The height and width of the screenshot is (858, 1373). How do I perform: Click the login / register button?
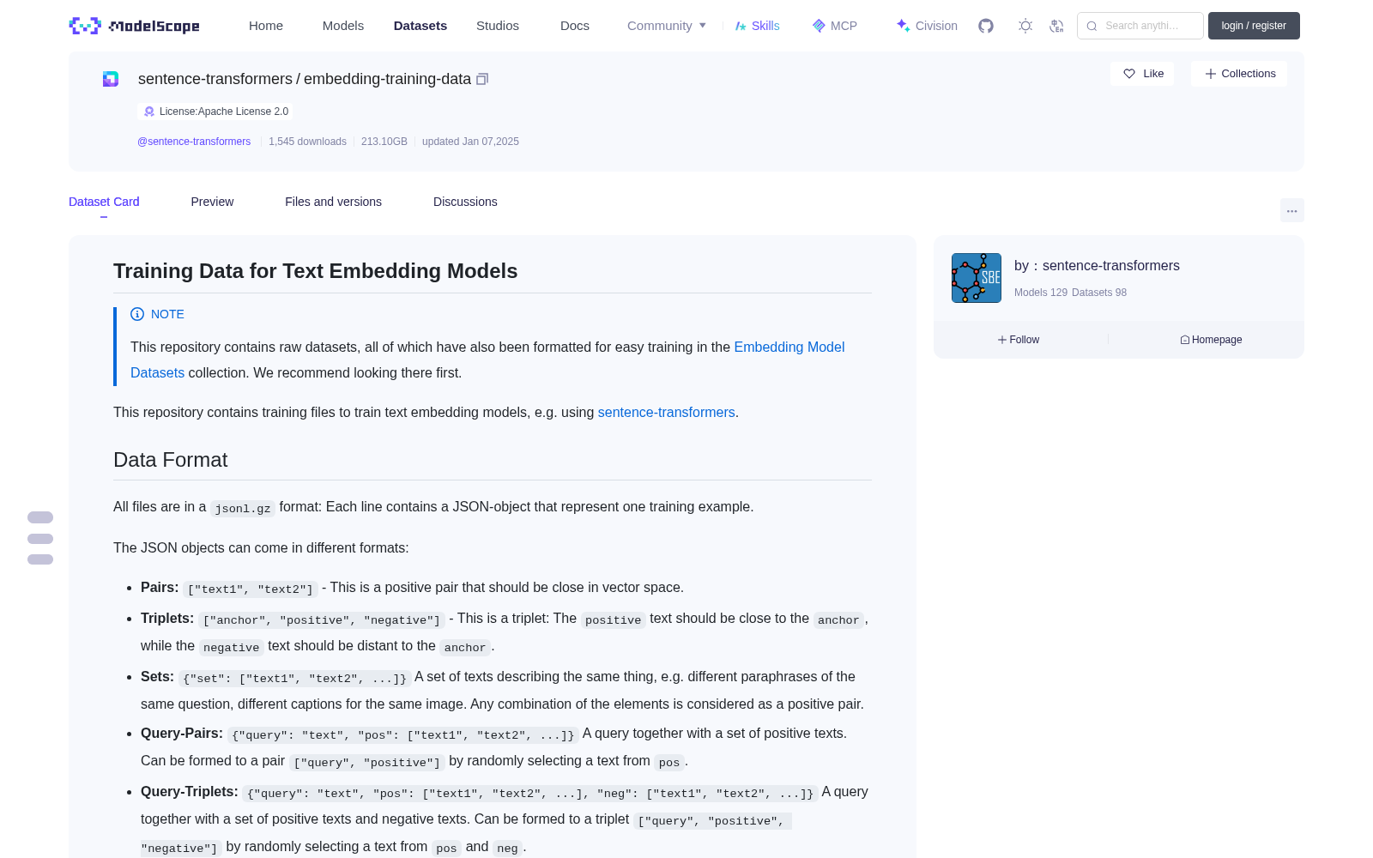click(1254, 26)
